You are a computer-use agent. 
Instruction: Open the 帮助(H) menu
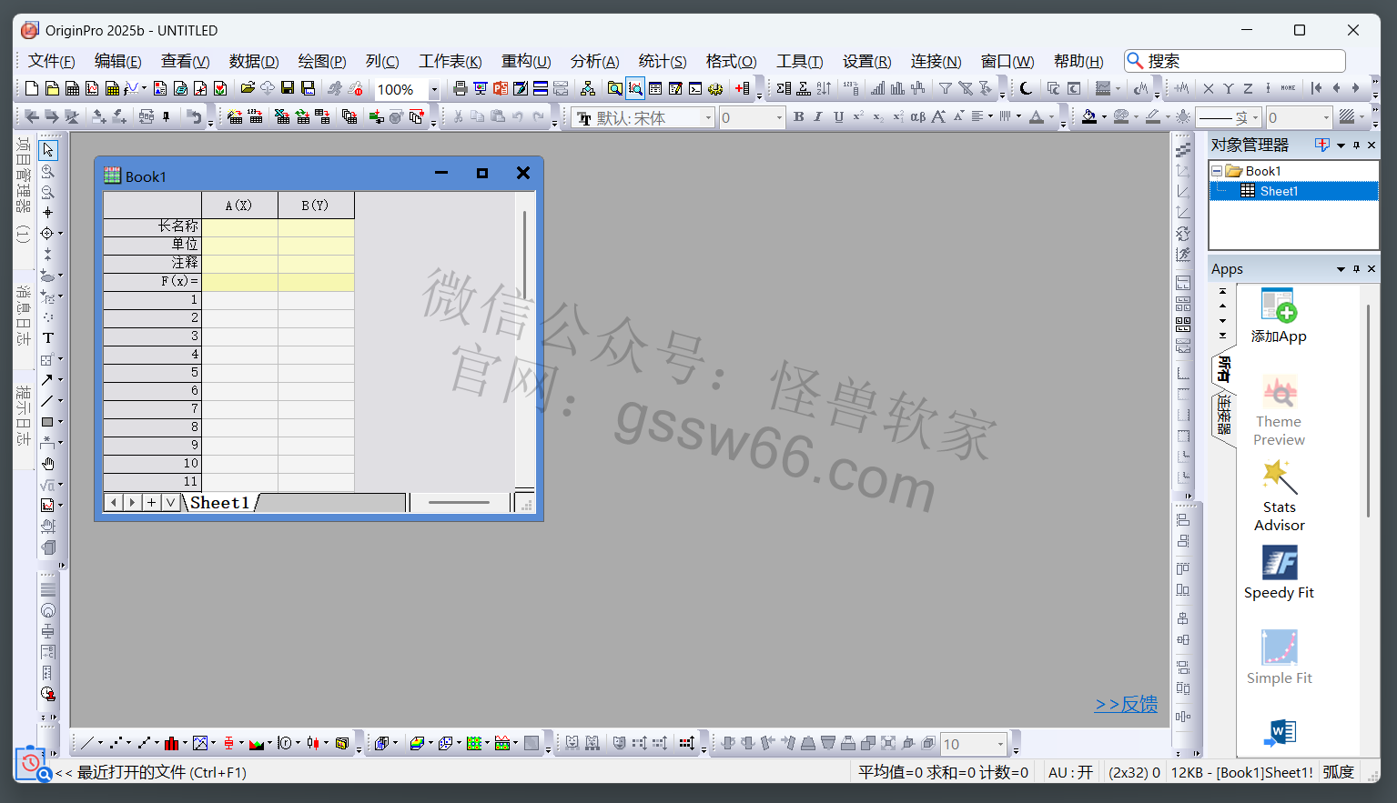click(1078, 61)
